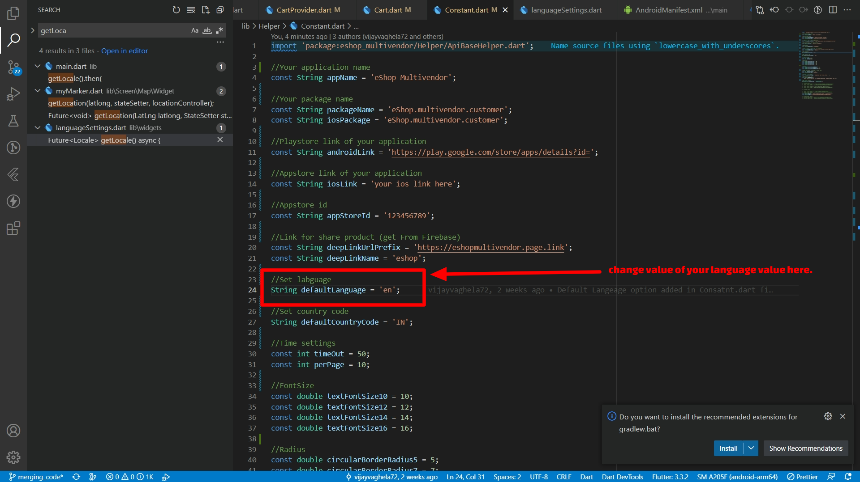Open the Extensions view

tap(13, 228)
